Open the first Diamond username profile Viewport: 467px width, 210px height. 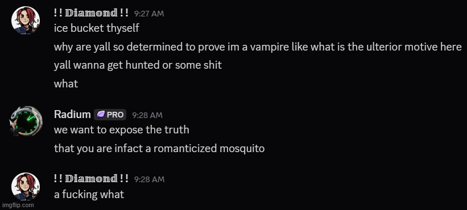tap(92, 13)
